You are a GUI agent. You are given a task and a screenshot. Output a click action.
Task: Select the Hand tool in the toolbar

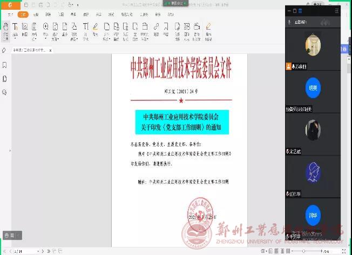point(5,27)
